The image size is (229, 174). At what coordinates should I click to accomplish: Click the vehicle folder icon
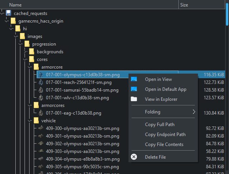[36, 121]
